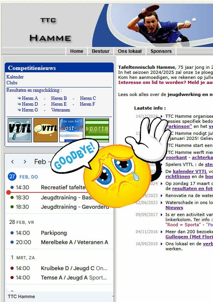Open the Oost-Vl site thumbnail

click(71, 130)
